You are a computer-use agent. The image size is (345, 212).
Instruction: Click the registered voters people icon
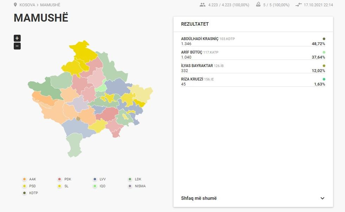(x=202, y=5)
